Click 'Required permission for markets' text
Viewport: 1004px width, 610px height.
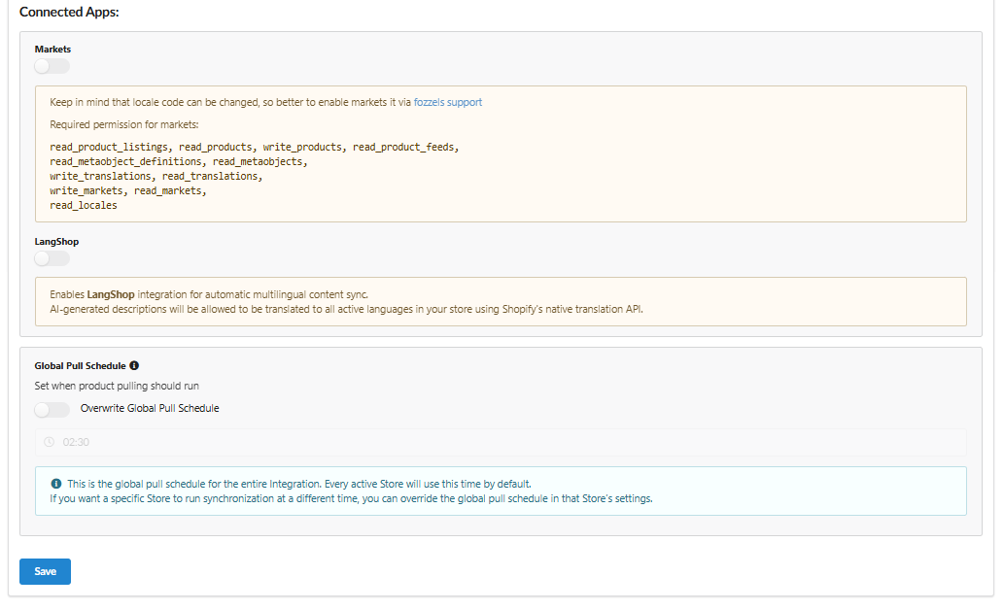[x=123, y=125]
